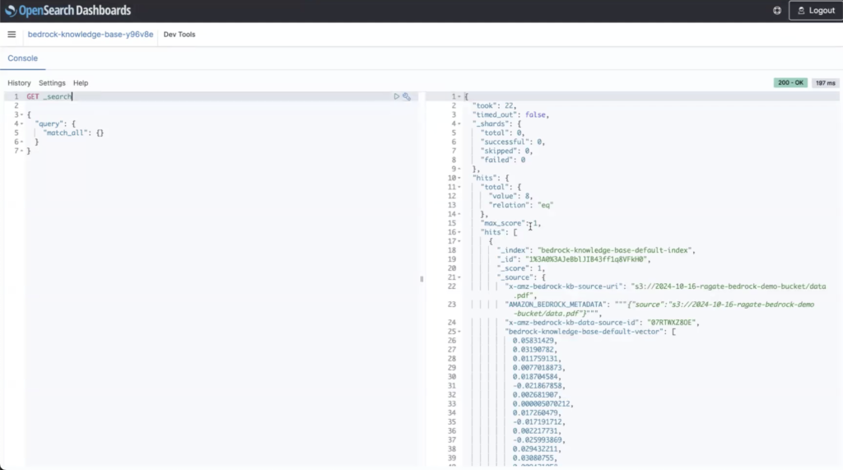This screenshot has height=470, width=843.
Task: Click the "timed_out": false line
Action: [x=510, y=115]
